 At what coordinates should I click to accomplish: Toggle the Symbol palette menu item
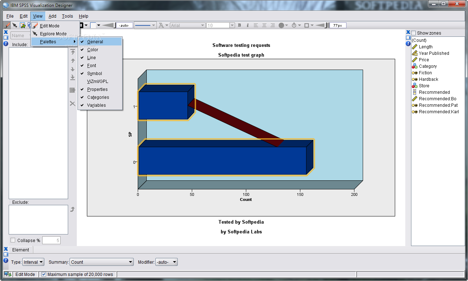pos(100,73)
